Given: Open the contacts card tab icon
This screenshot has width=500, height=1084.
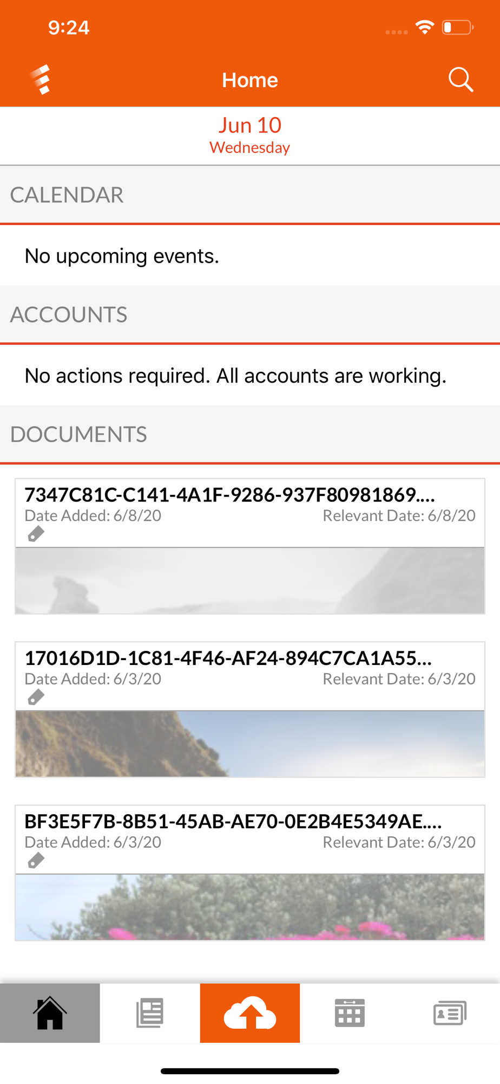Looking at the screenshot, I should click(450, 1012).
